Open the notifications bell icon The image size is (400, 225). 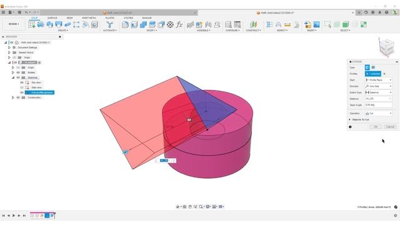click(x=379, y=12)
